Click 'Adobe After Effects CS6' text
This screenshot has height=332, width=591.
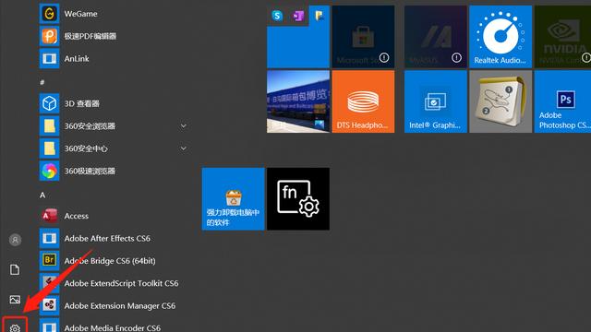click(107, 238)
